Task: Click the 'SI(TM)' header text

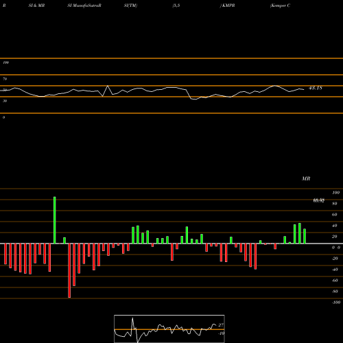Action: point(130,5)
